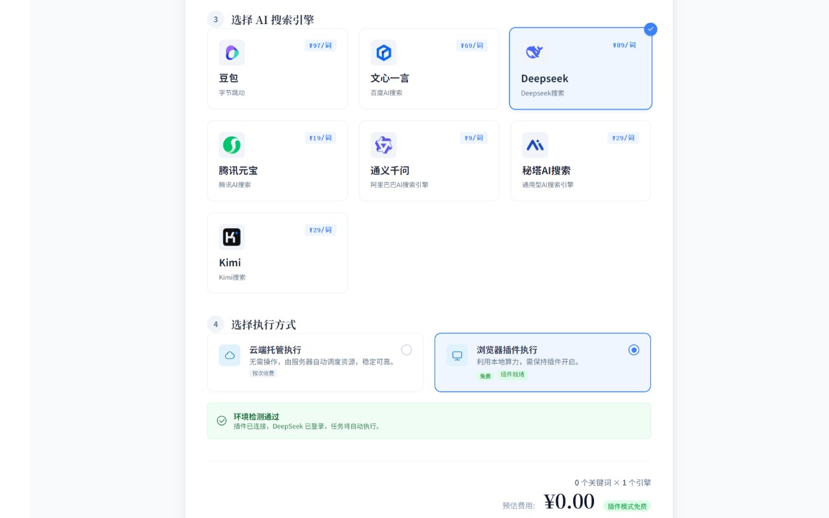
Task: Click the 插件模式免费 badge
Action: pyautogui.click(x=627, y=506)
